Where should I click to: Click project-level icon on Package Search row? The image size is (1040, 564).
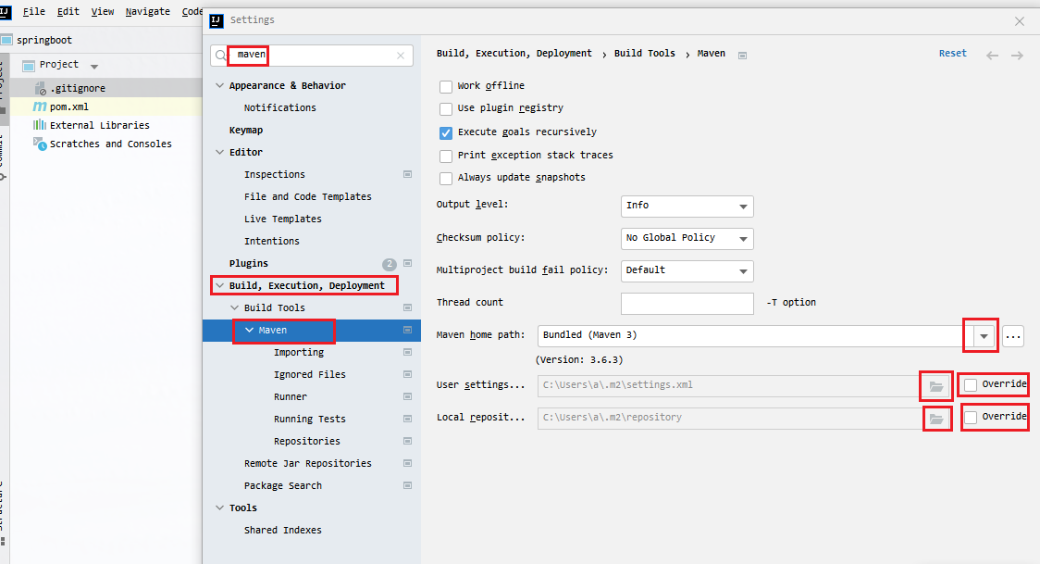point(407,485)
